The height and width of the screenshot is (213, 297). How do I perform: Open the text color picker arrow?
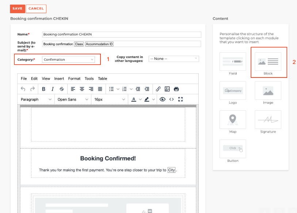tap(140, 99)
